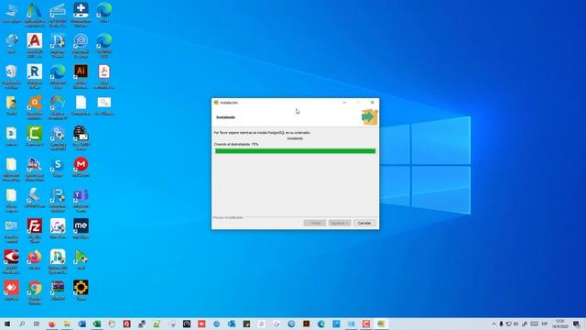Open the Skype desktop icon
Viewport: 586px width, 330px height.
click(58, 167)
